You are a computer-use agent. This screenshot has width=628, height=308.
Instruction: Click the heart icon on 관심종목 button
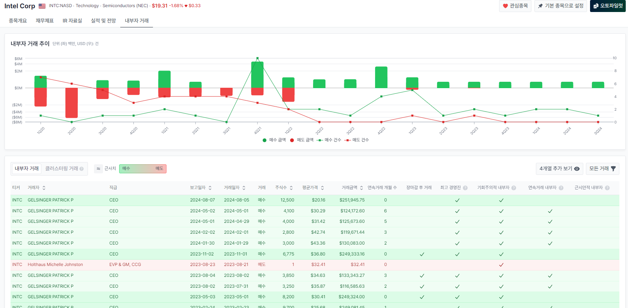[505, 6]
